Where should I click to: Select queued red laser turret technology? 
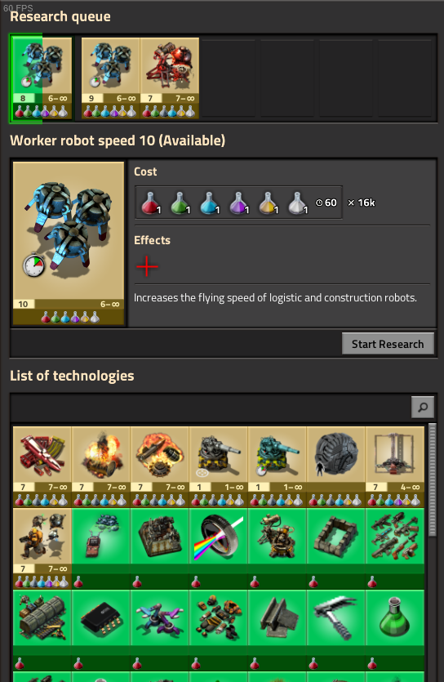[x=170, y=78]
